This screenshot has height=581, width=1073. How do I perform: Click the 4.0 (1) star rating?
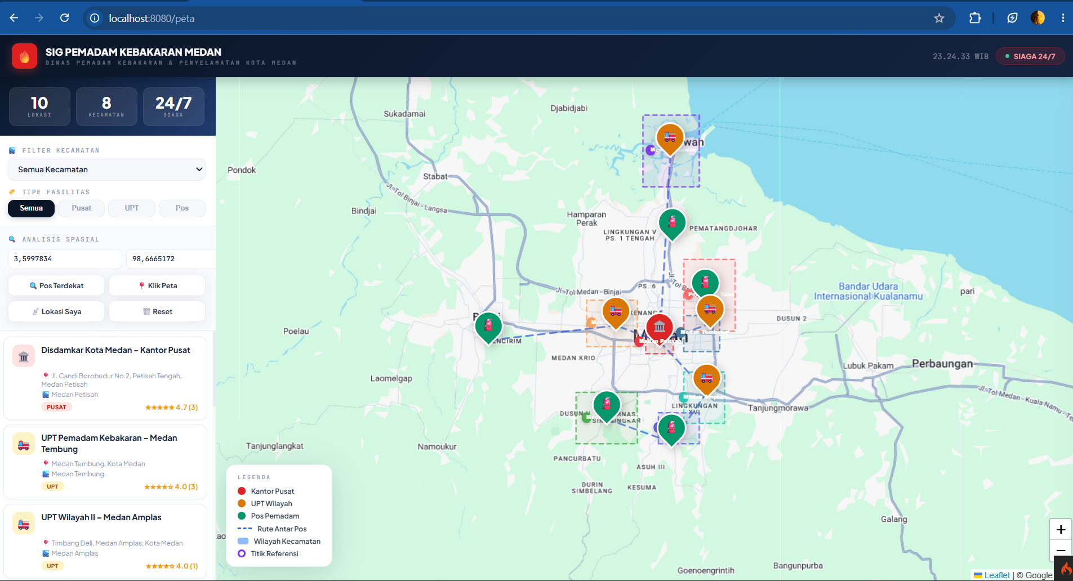pos(171,566)
